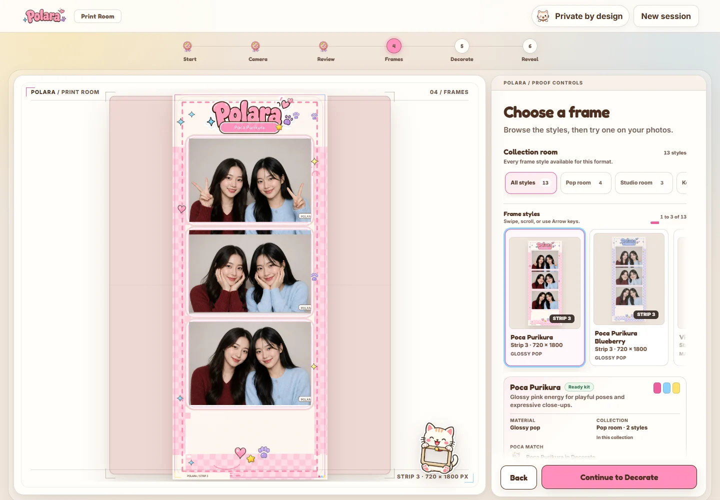This screenshot has width=720, height=500.
Task: Click 'Pop room · 2 styles' text
Action: tap(621, 428)
